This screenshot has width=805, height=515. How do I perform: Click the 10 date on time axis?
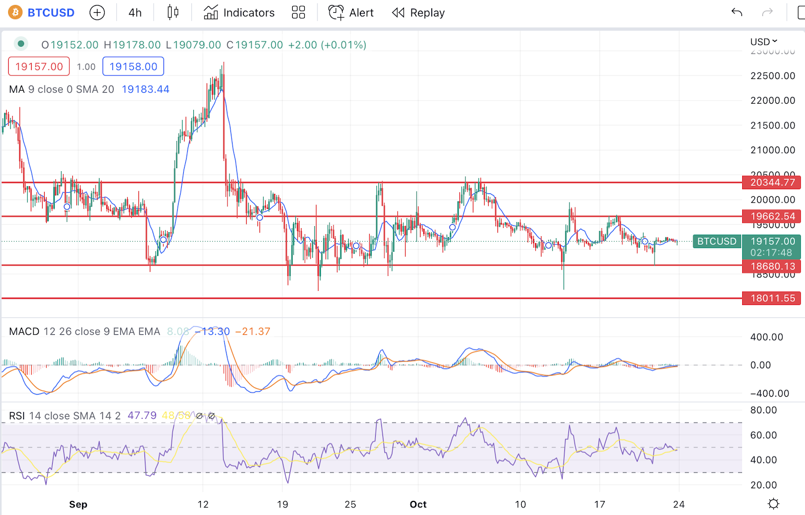pos(520,504)
